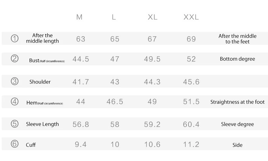268x161 pixels.
Task: Click the Bust half circumference label
Action: (47, 60)
